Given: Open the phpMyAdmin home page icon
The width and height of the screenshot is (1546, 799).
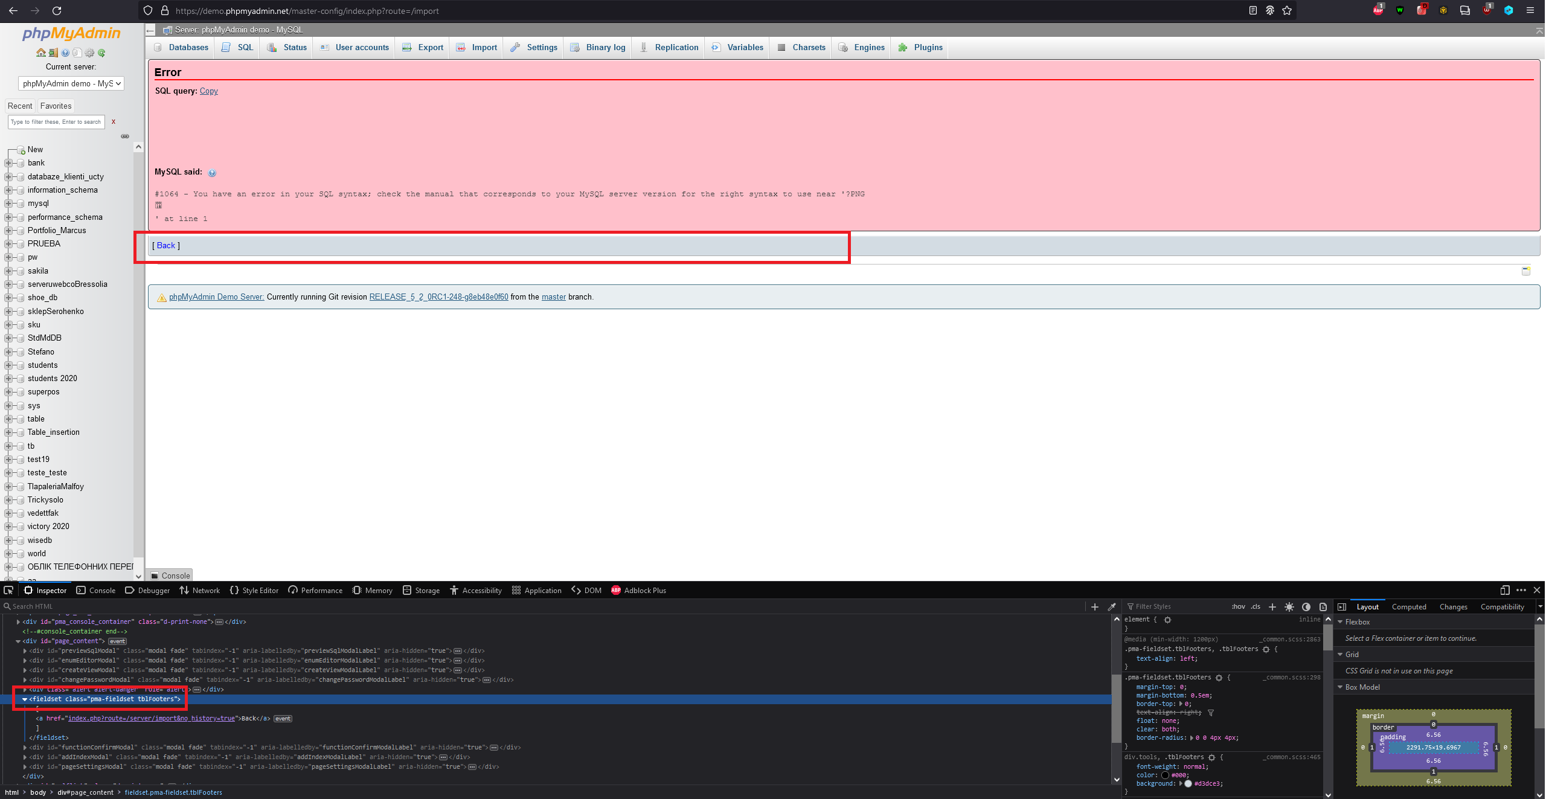Looking at the screenshot, I should coord(41,53).
